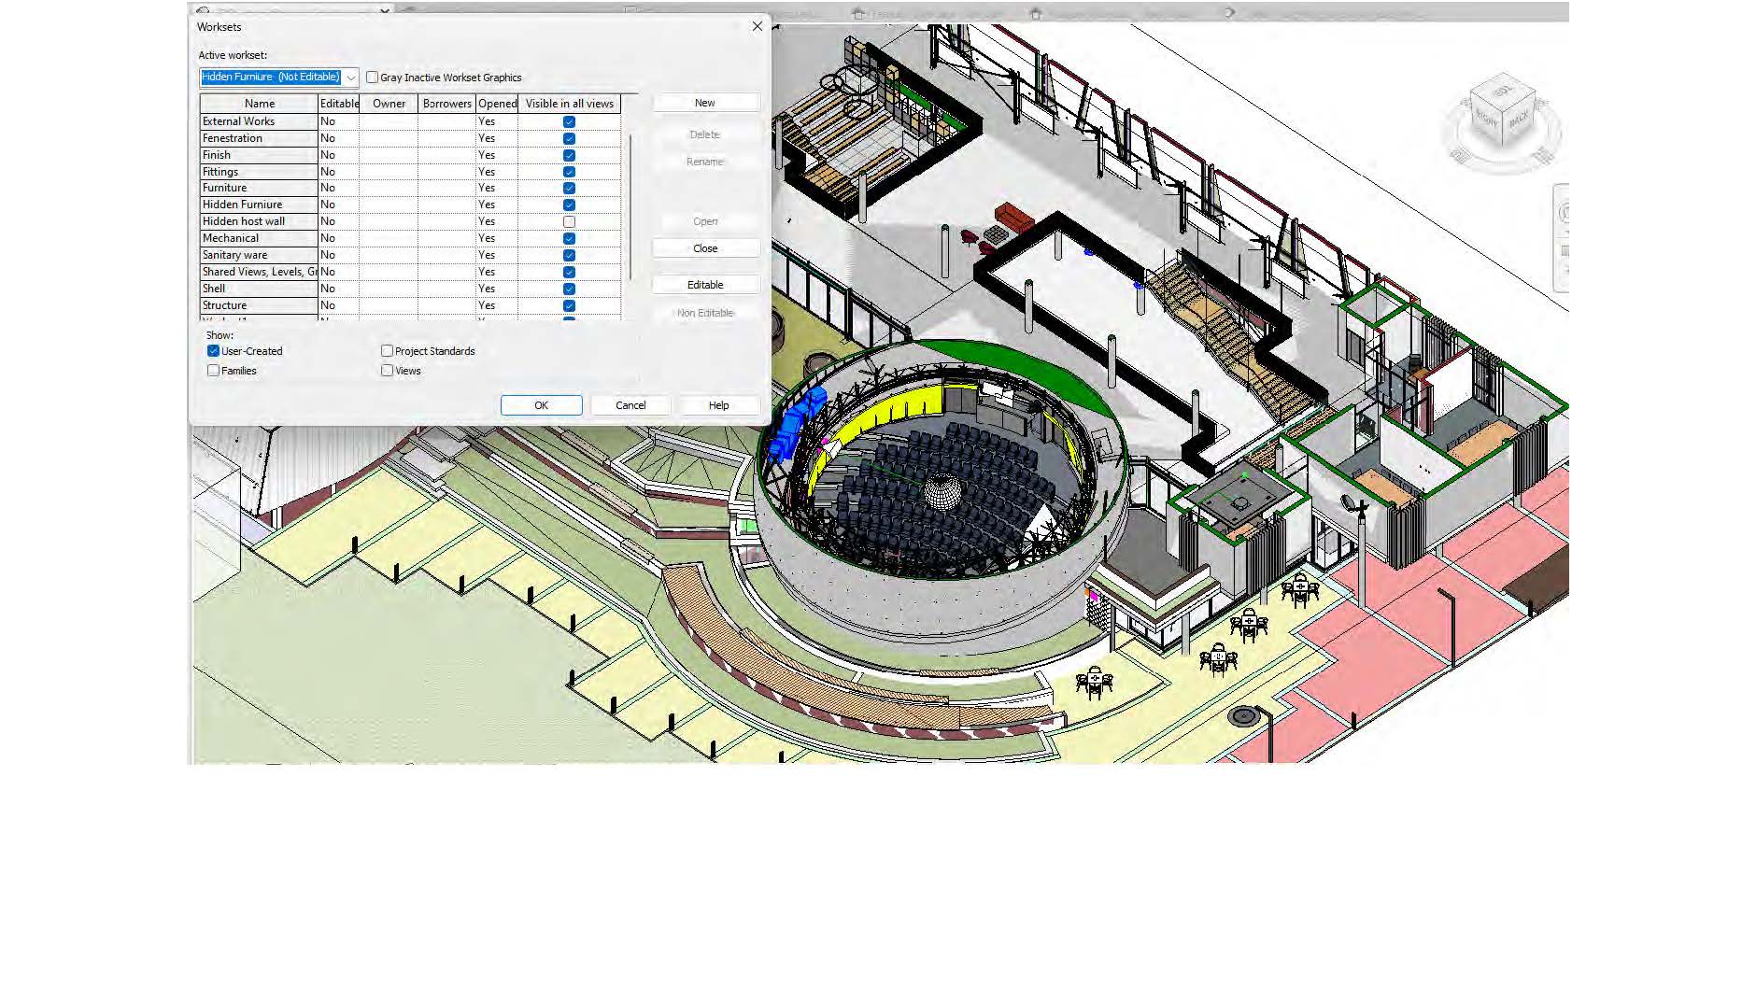Click the workset list vertical scrollbar
This screenshot has height=988, width=1756.
pyautogui.click(x=630, y=205)
